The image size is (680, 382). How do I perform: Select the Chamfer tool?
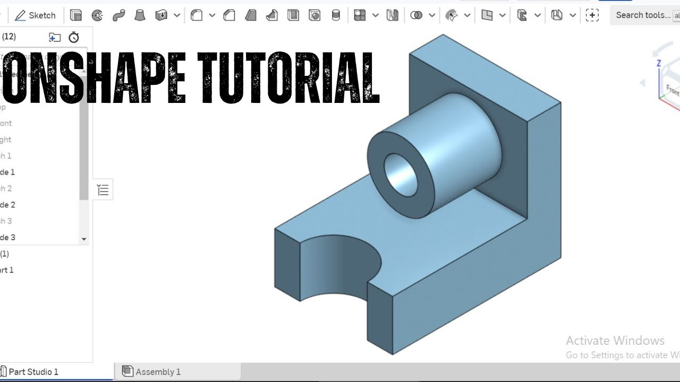click(229, 15)
